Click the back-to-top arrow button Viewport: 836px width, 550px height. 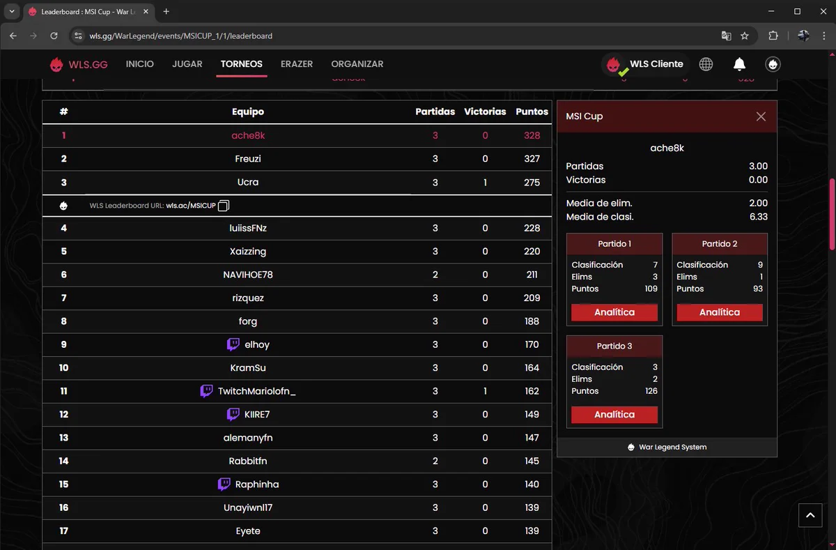pos(810,515)
